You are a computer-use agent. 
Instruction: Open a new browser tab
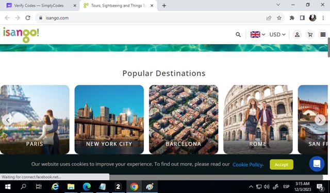coord(164,6)
